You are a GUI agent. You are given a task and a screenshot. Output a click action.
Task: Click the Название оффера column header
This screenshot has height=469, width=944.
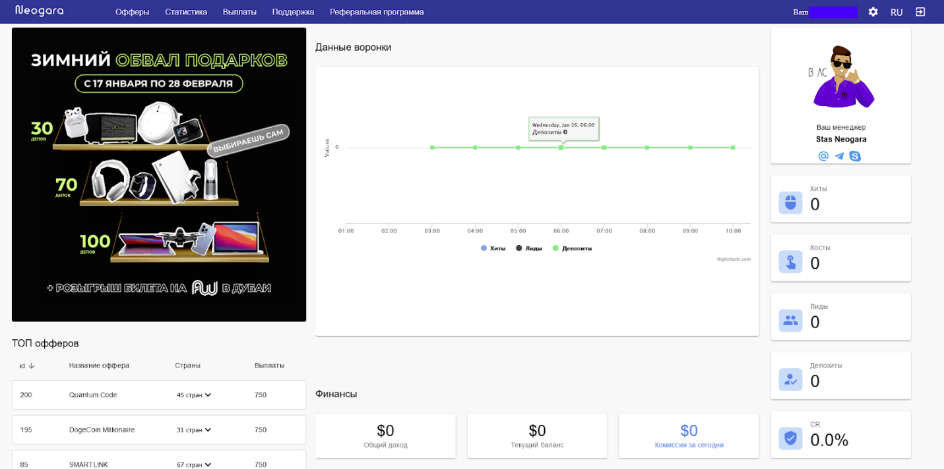point(99,366)
